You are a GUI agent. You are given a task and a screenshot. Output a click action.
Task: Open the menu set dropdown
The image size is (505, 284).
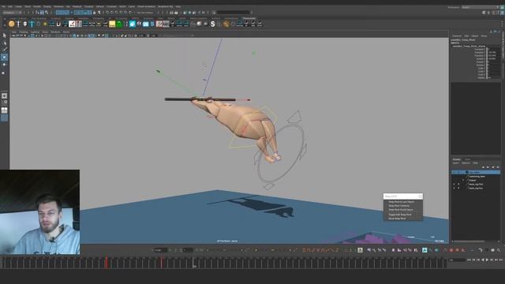[x=12, y=13]
